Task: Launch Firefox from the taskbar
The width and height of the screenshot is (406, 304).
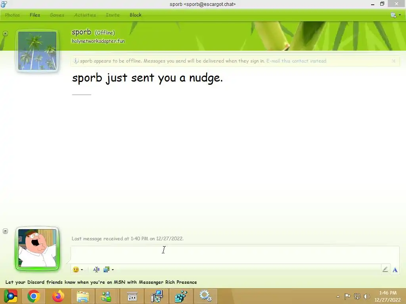Action: pyautogui.click(x=58, y=296)
